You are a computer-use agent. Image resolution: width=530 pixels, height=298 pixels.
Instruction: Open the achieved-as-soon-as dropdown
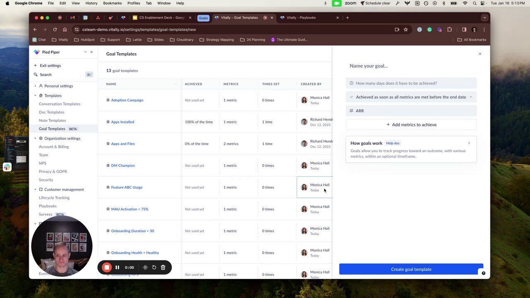pyautogui.click(x=411, y=97)
